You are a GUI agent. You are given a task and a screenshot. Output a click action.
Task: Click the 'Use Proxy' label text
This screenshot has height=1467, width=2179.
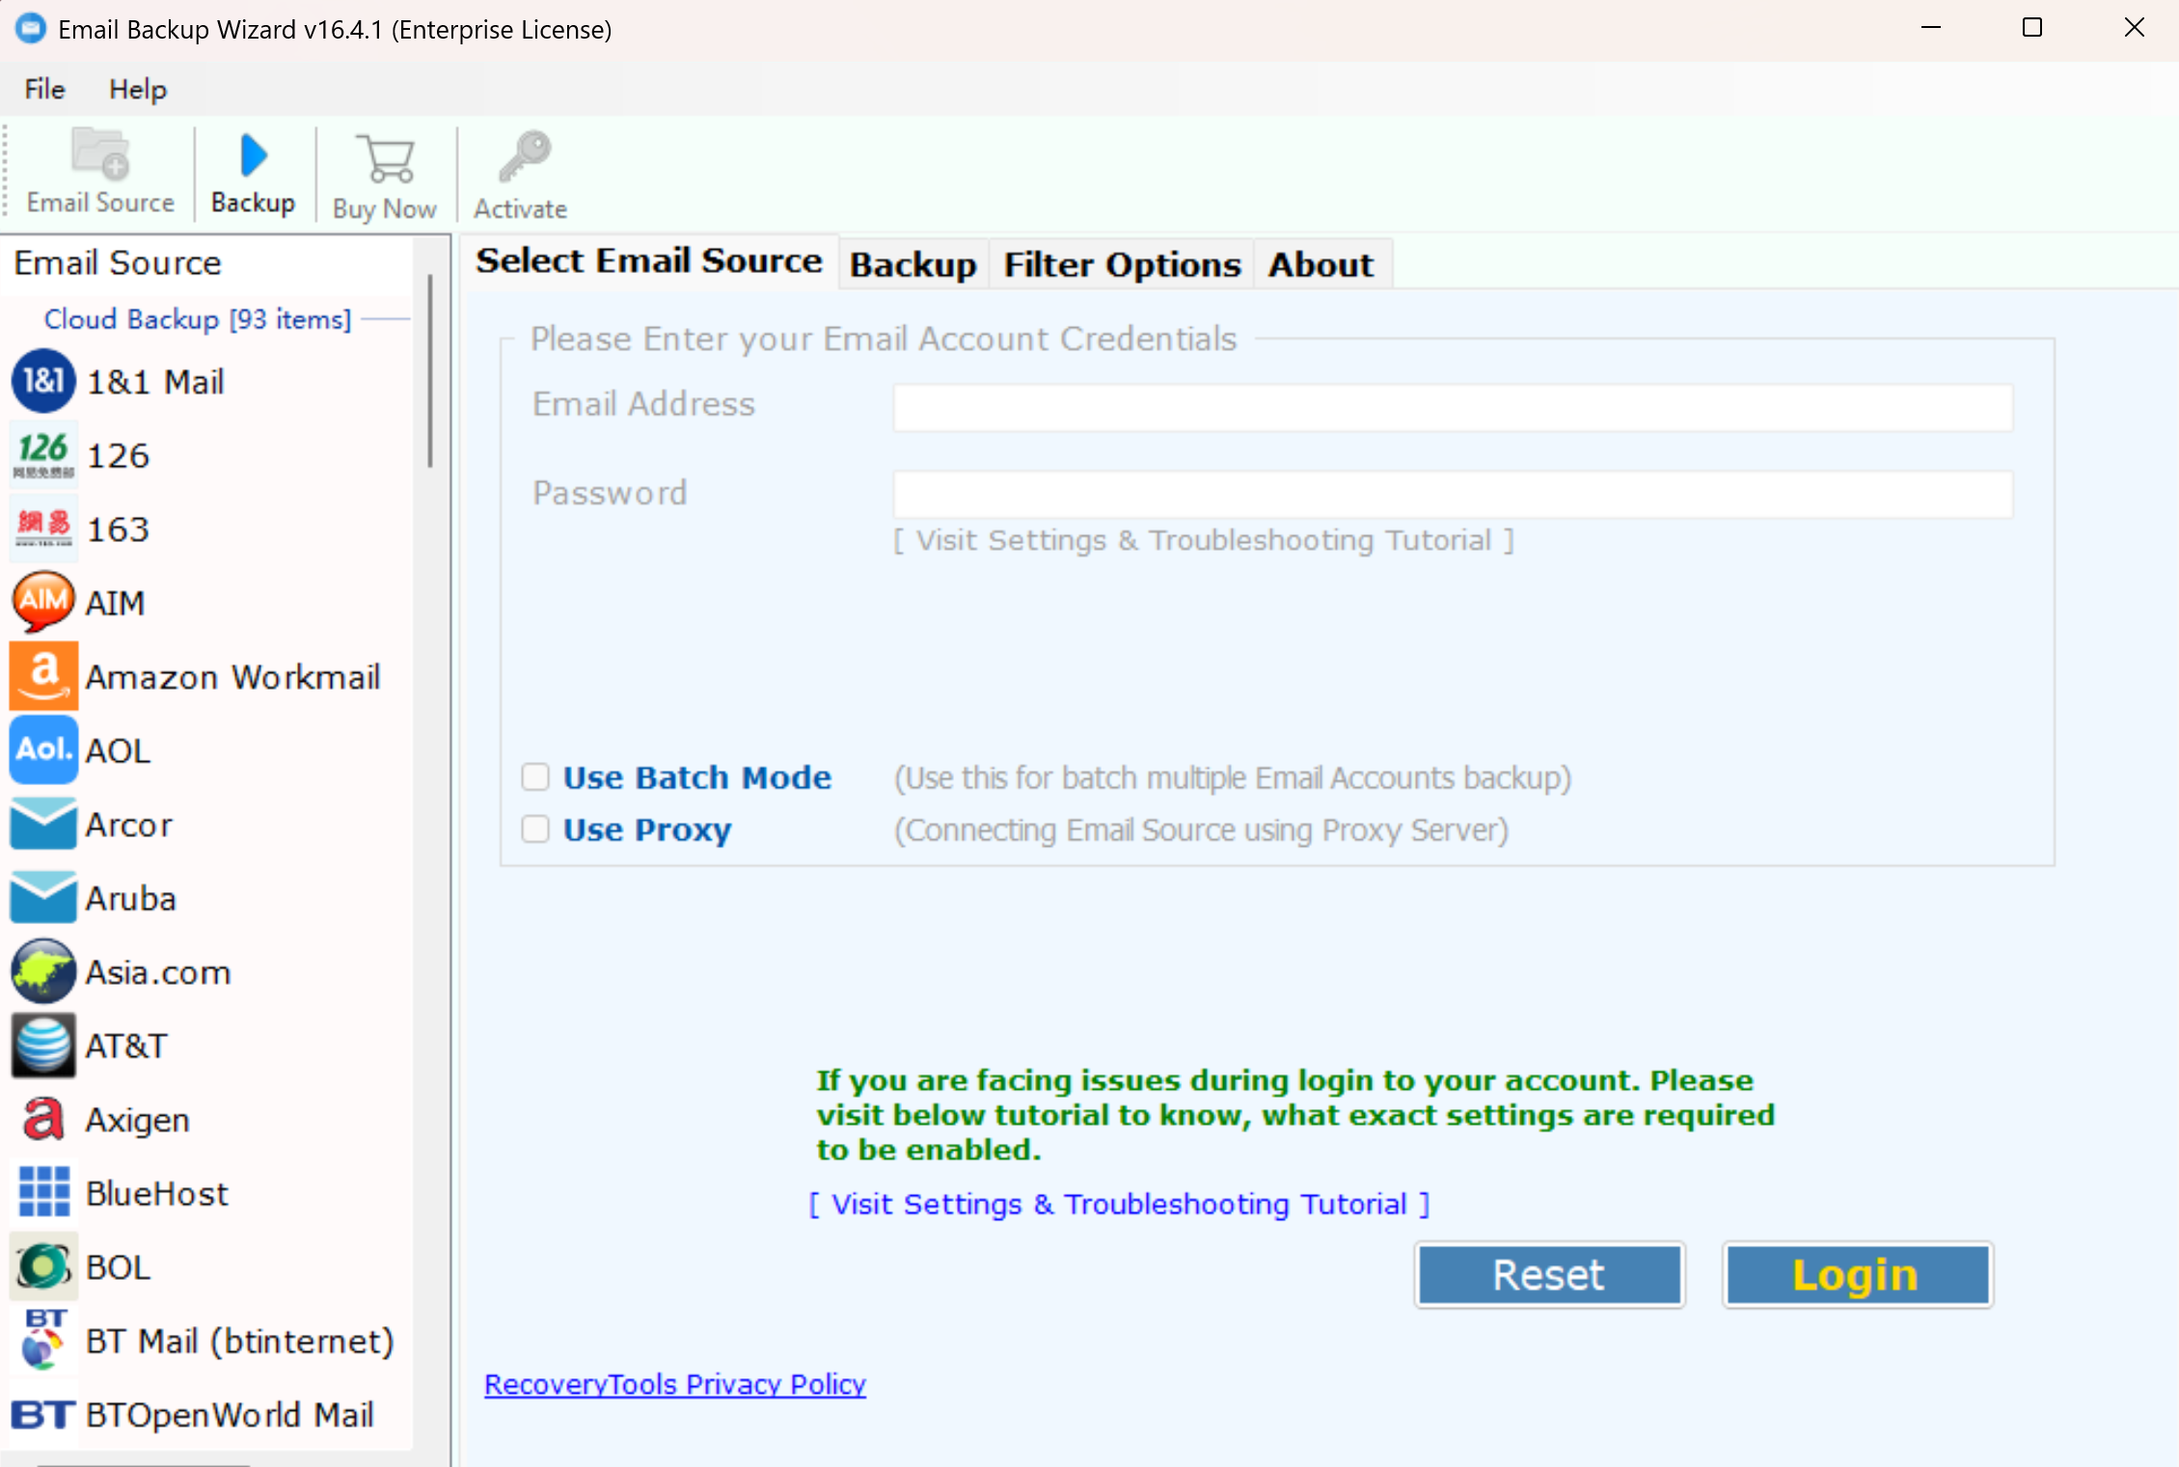[x=647, y=829]
